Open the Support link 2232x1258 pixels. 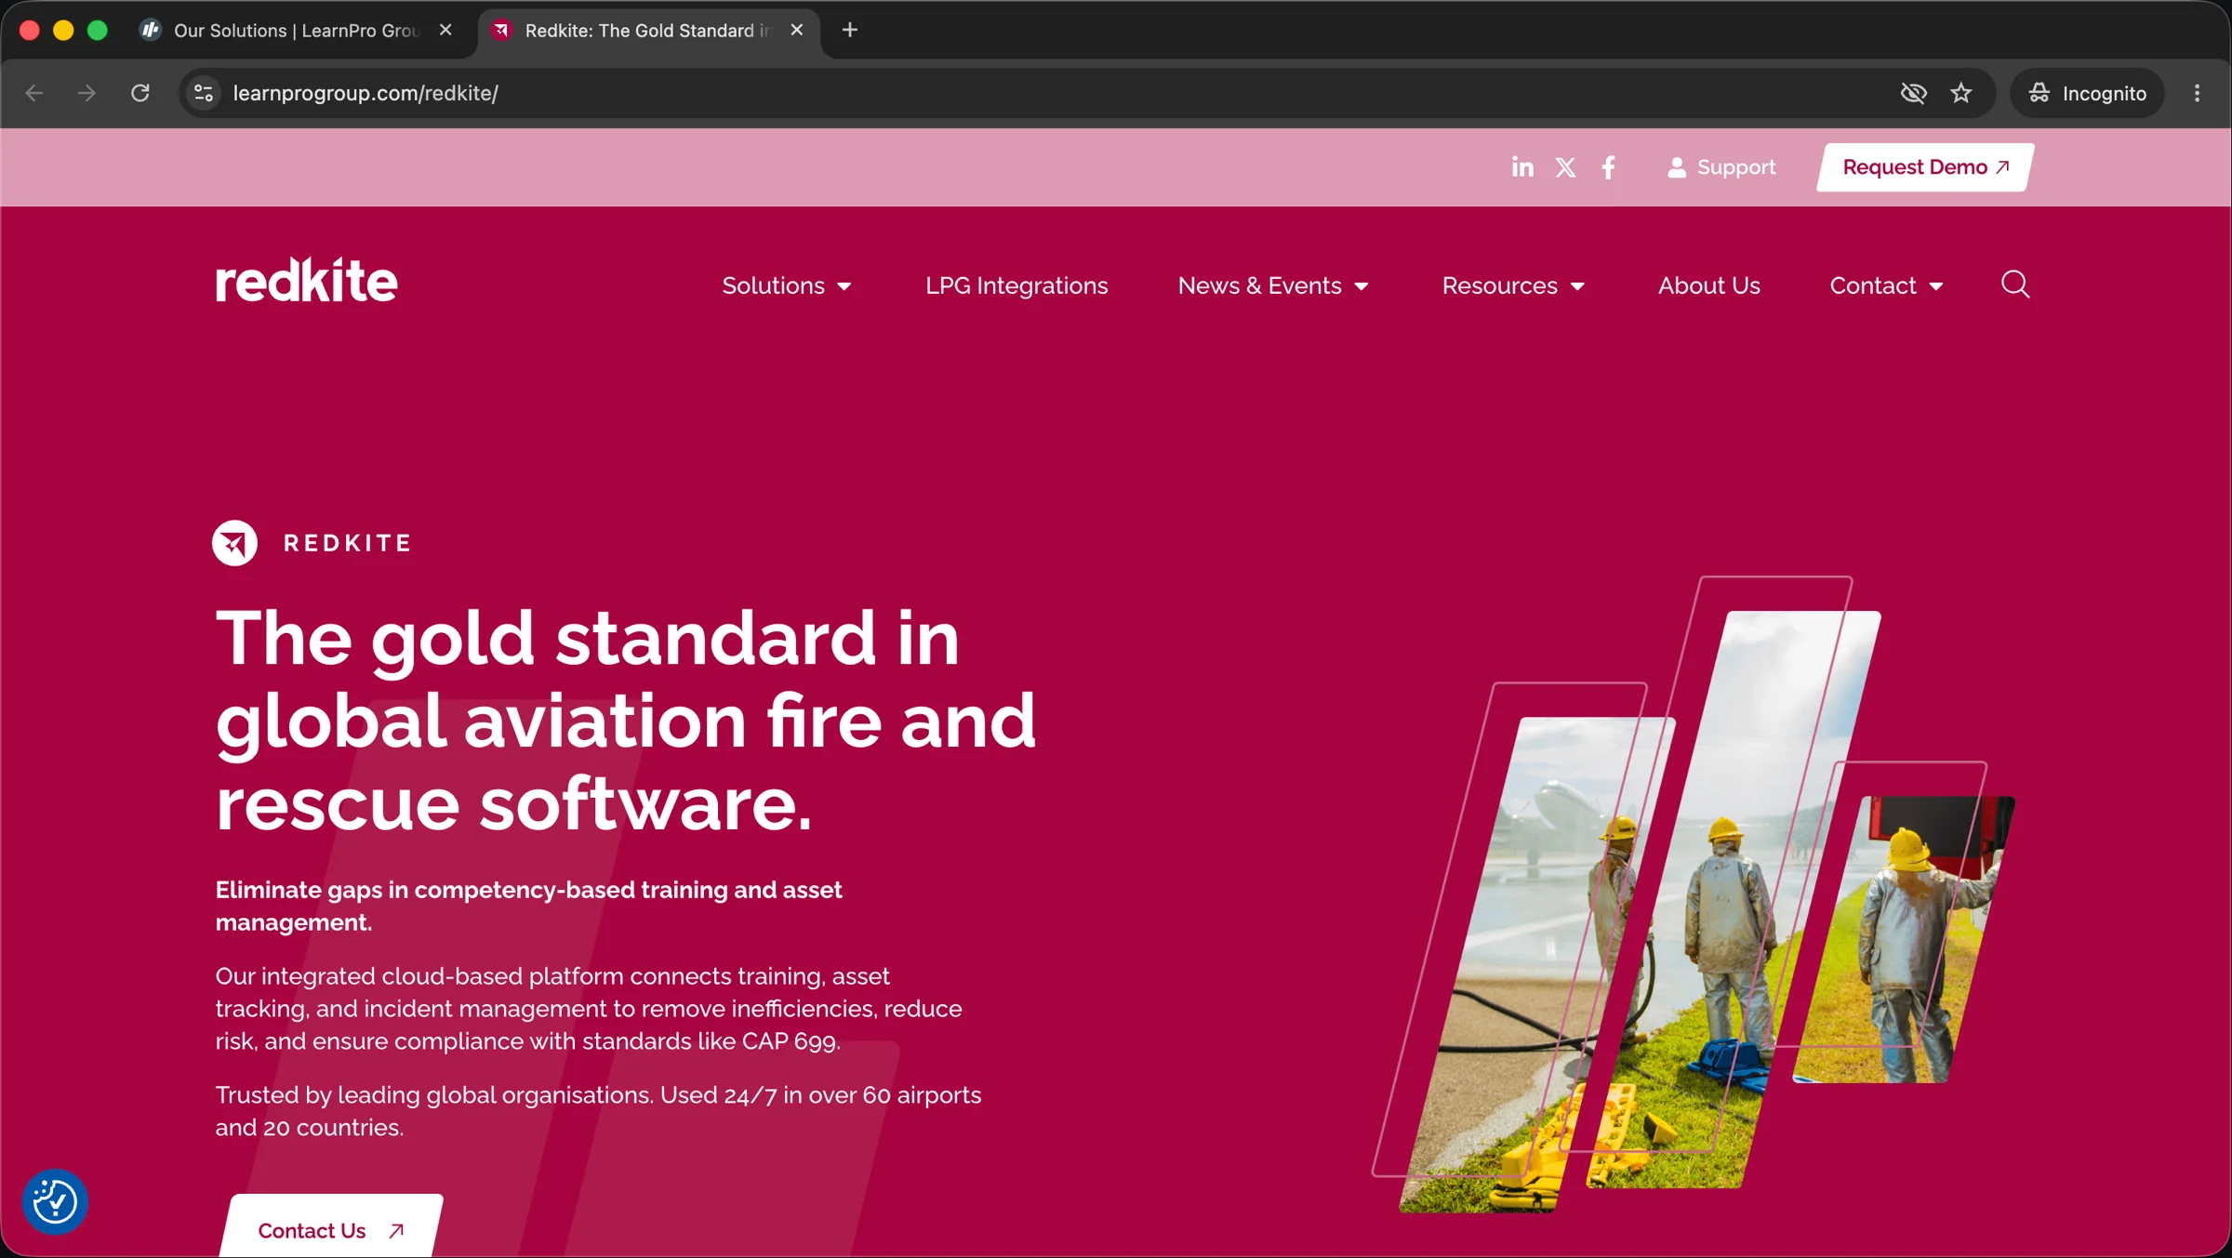(x=1721, y=167)
